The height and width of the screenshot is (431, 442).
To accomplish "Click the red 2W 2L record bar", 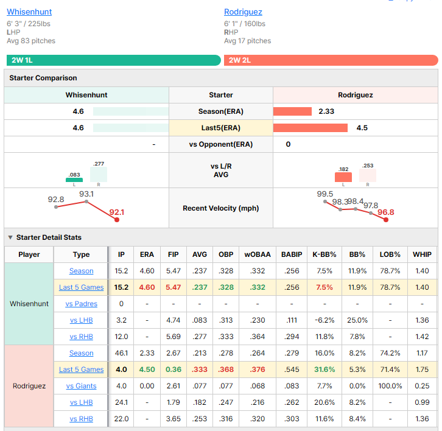I will 331,60.
